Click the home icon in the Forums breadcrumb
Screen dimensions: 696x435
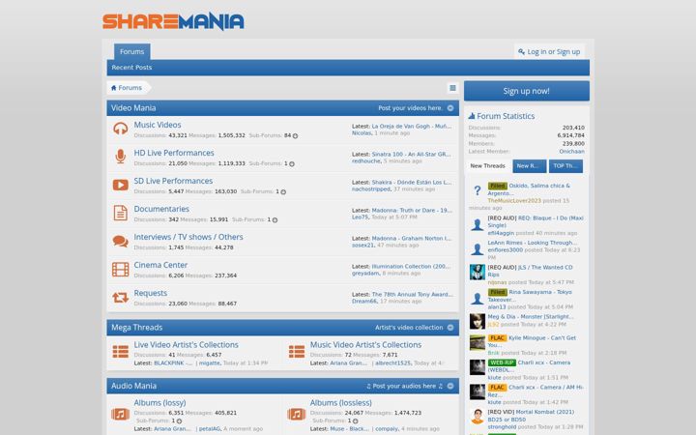tap(114, 88)
